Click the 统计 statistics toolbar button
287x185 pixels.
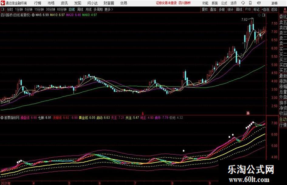230,9
